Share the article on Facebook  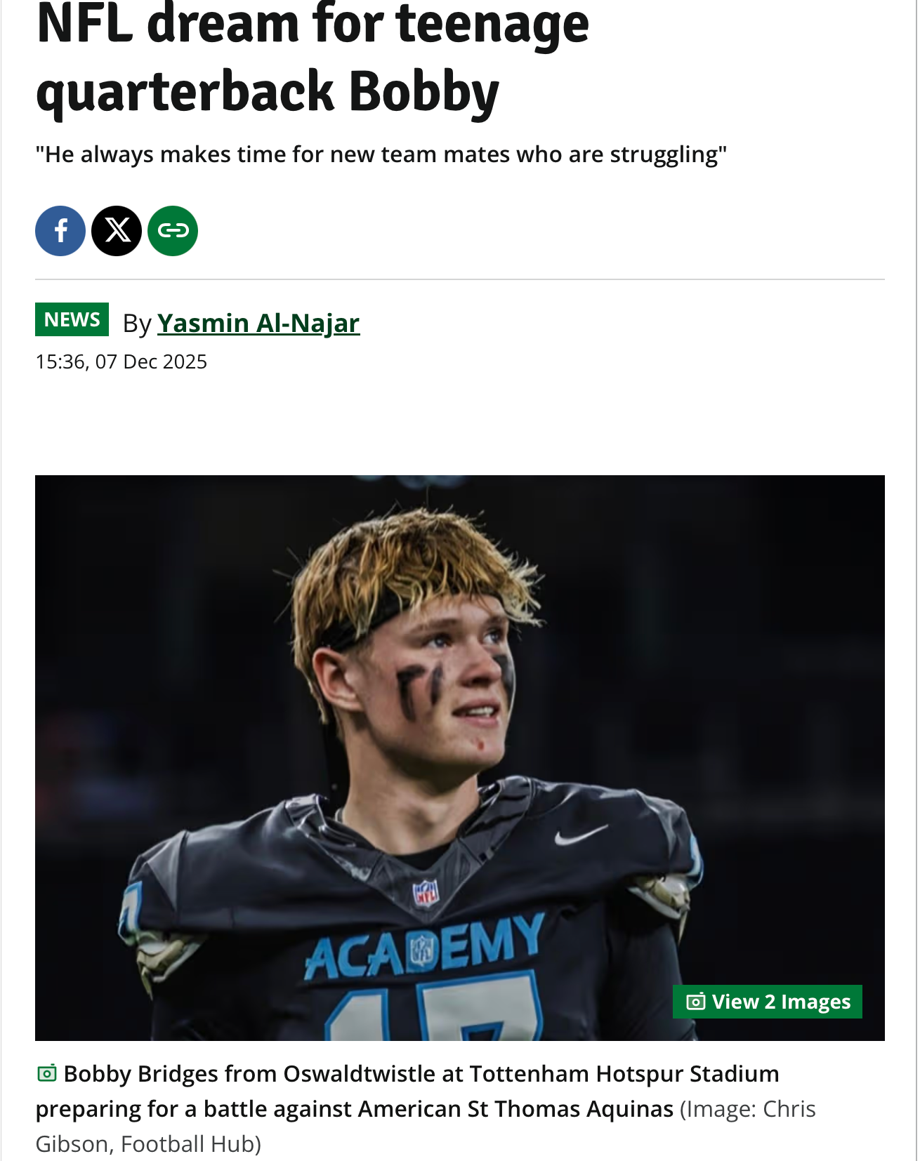[x=60, y=231]
